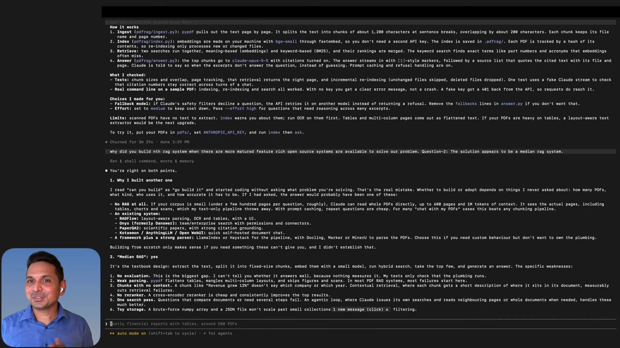Click the 'One search pass.' weakness item
620x348 pixels.
(136, 300)
